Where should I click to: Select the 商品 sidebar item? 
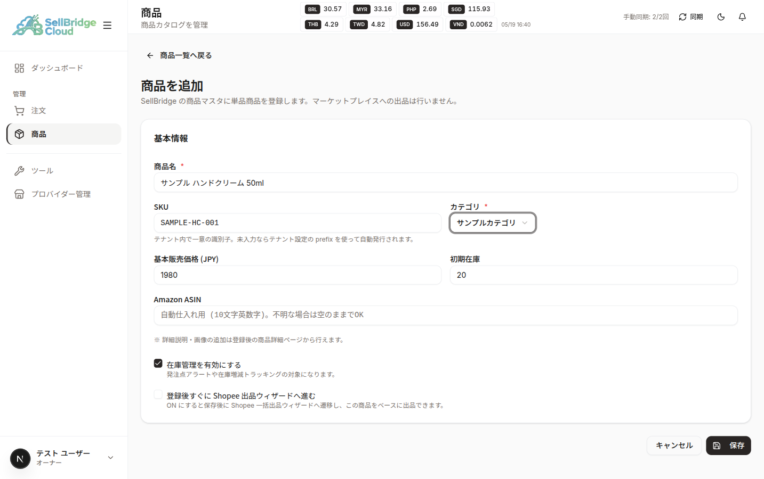point(63,134)
